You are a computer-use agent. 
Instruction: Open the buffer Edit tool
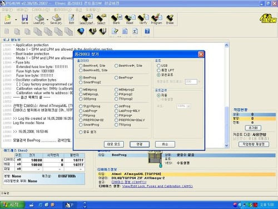[72, 19]
